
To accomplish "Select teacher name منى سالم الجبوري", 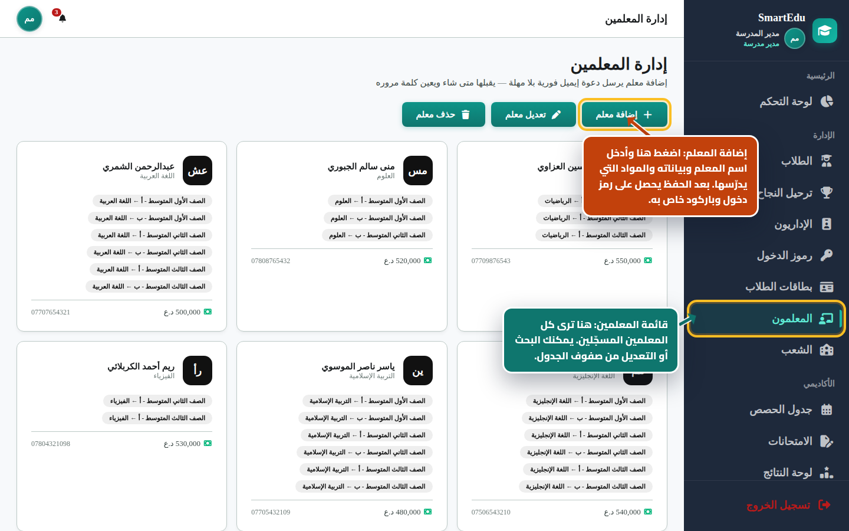I will 361,166.
